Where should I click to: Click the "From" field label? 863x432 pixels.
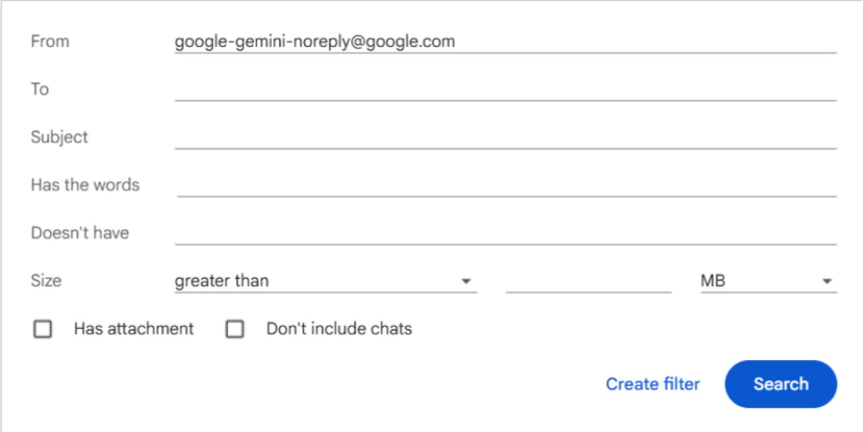tap(50, 41)
